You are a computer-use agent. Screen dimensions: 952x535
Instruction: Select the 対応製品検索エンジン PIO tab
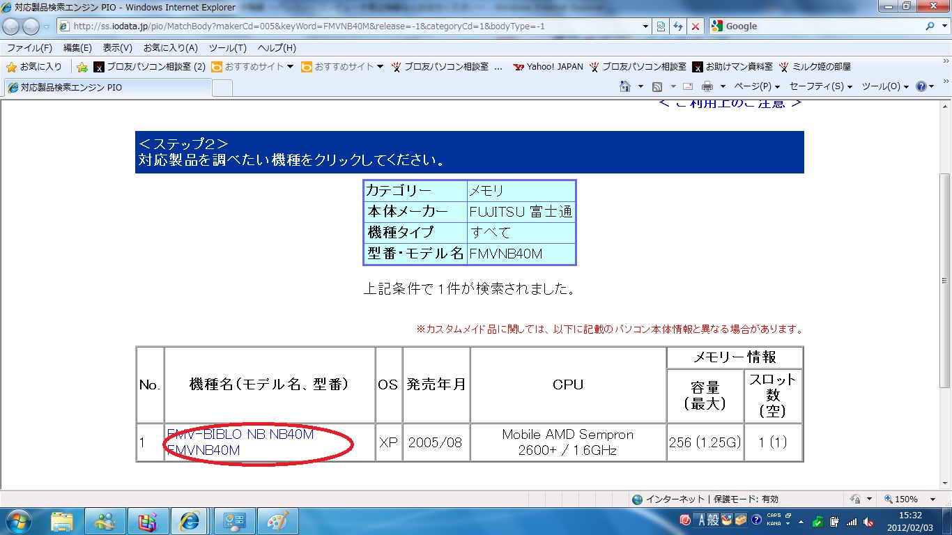(107, 88)
